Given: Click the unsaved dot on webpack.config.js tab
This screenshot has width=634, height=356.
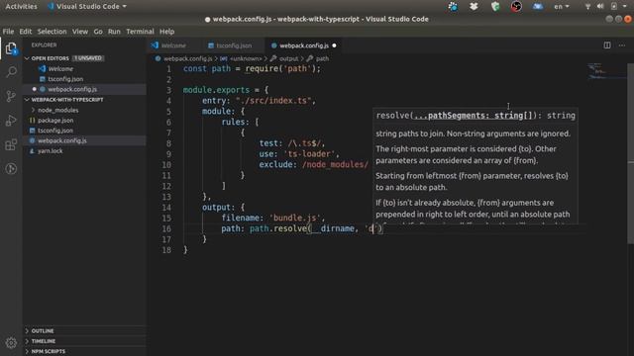Looking at the screenshot, I should point(334,45).
